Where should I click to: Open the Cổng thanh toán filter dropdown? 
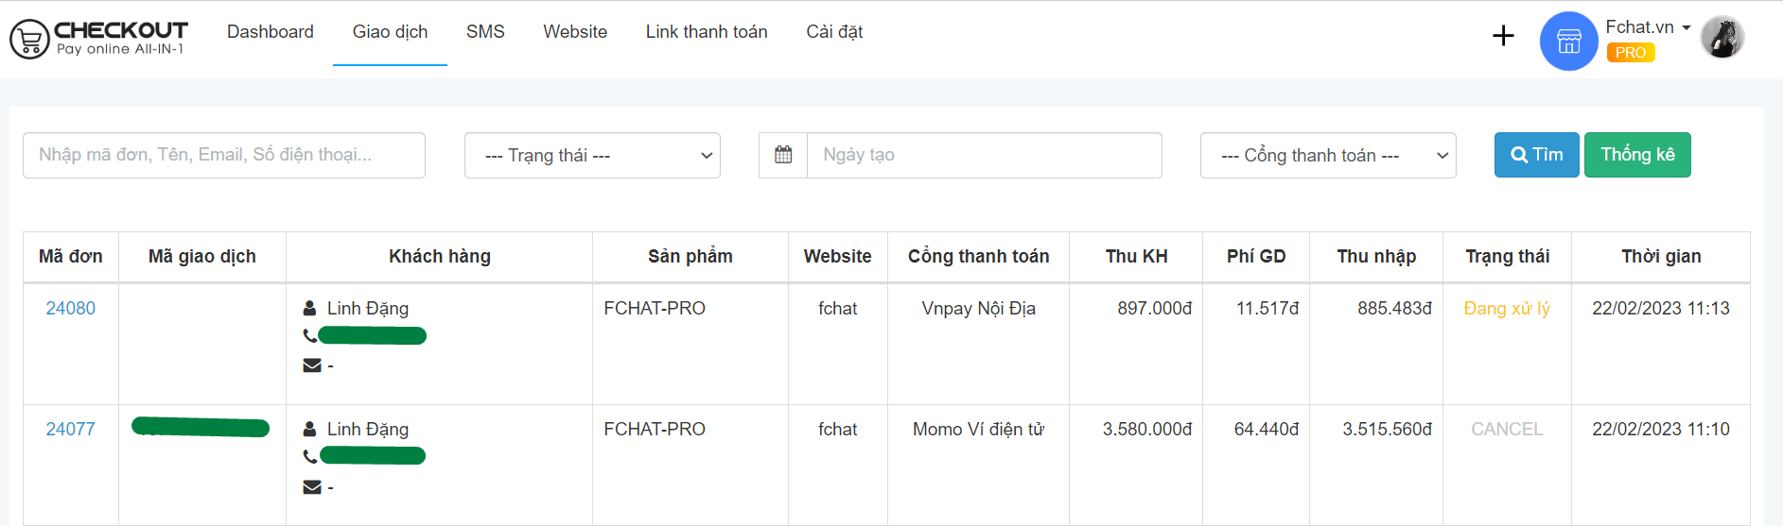click(x=1327, y=155)
